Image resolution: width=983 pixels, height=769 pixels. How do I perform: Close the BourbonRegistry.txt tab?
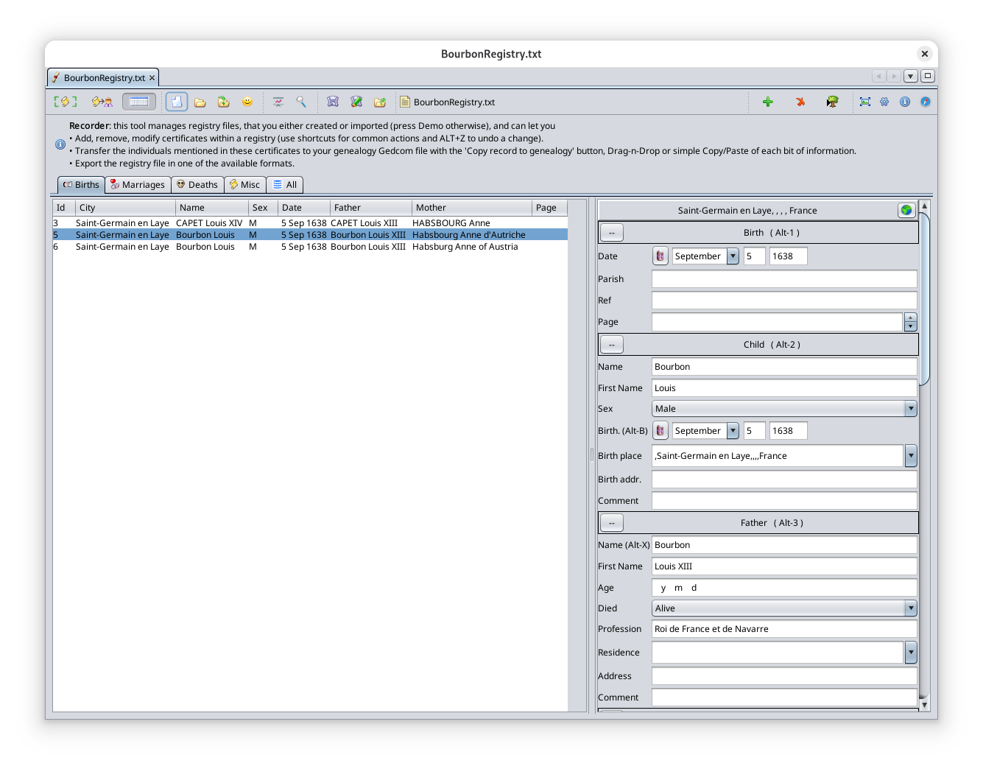point(152,77)
